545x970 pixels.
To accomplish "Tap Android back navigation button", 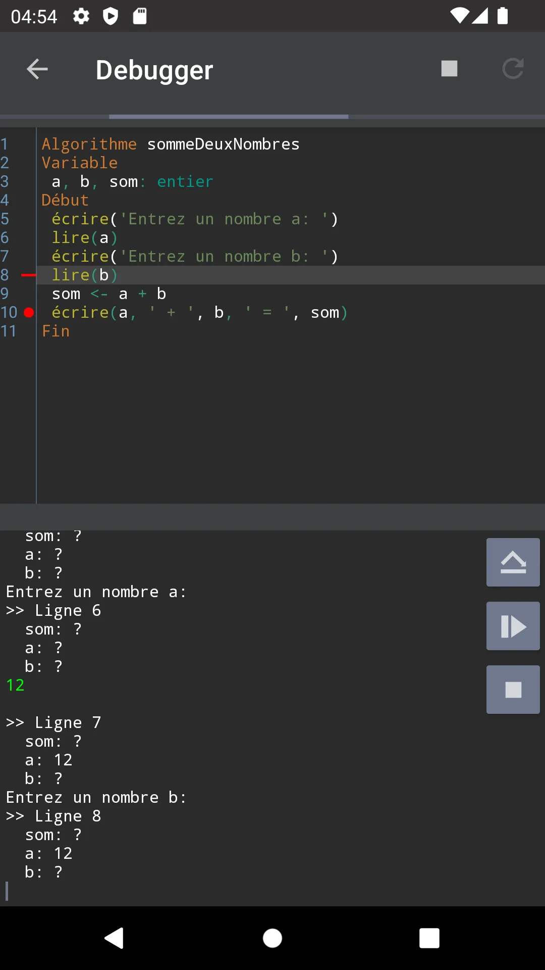I will point(115,938).
